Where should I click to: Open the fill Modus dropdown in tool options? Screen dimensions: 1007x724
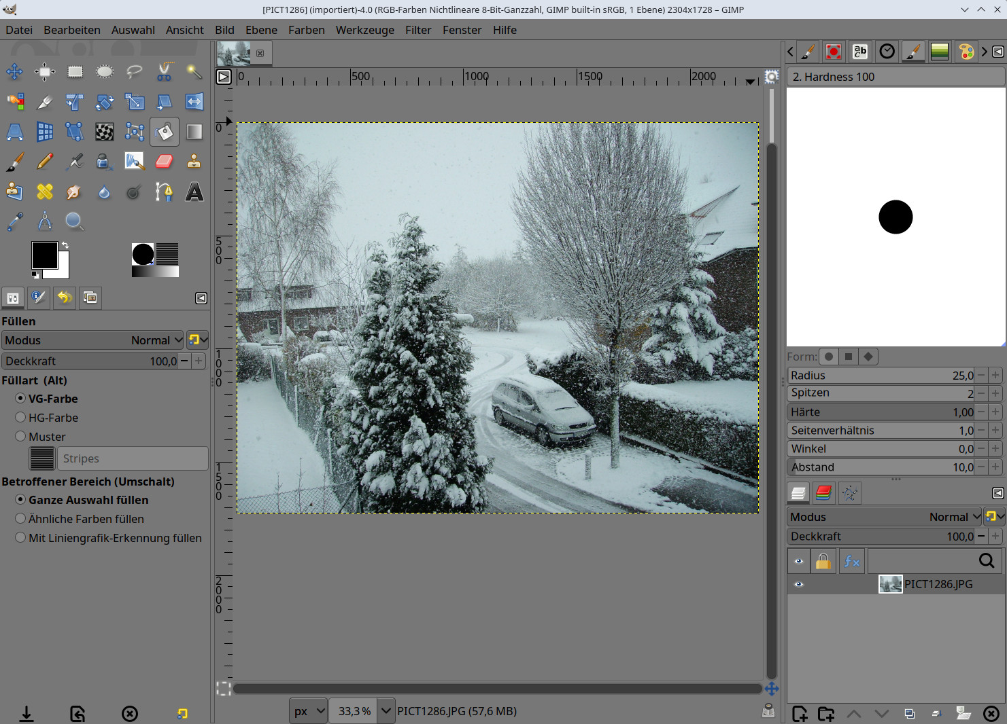point(93,340)
